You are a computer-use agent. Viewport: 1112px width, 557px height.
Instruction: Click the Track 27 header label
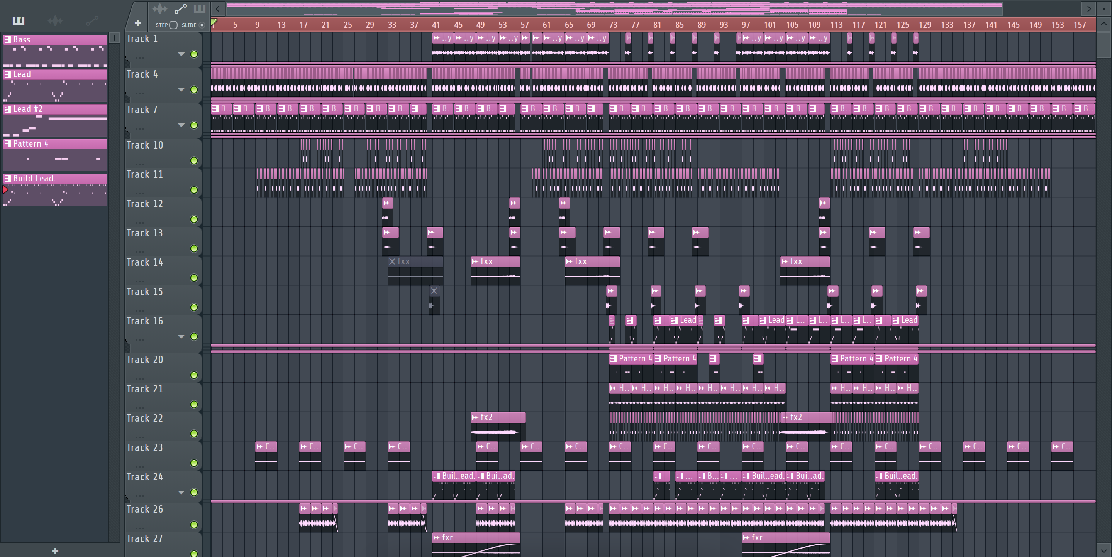(145, 538)
